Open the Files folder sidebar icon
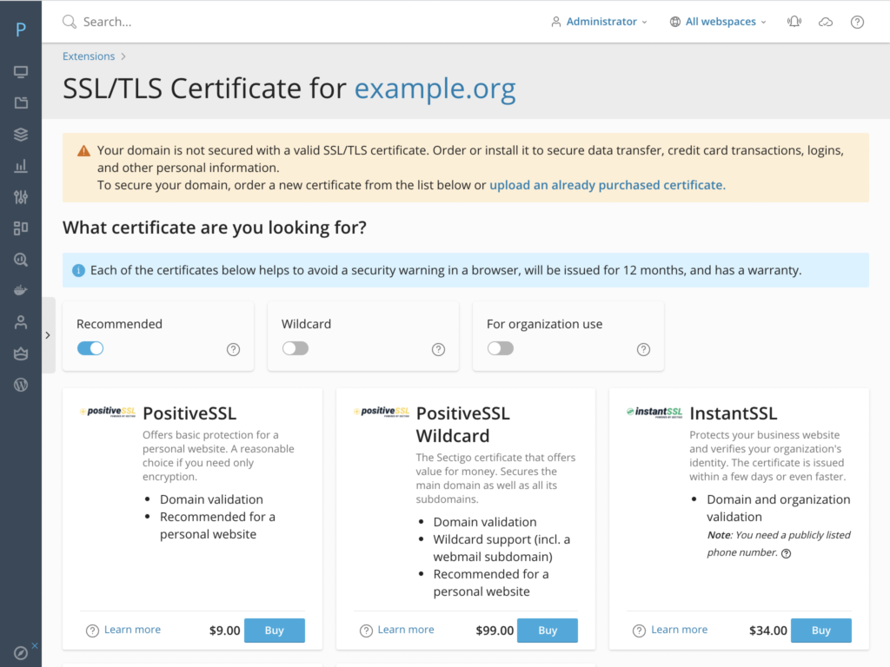The height and width of the screenshot is (667, 890). point(21,102)
